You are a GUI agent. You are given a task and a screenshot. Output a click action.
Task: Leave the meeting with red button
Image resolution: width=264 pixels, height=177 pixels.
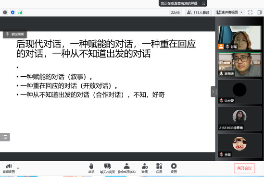[x=244, y=168]
